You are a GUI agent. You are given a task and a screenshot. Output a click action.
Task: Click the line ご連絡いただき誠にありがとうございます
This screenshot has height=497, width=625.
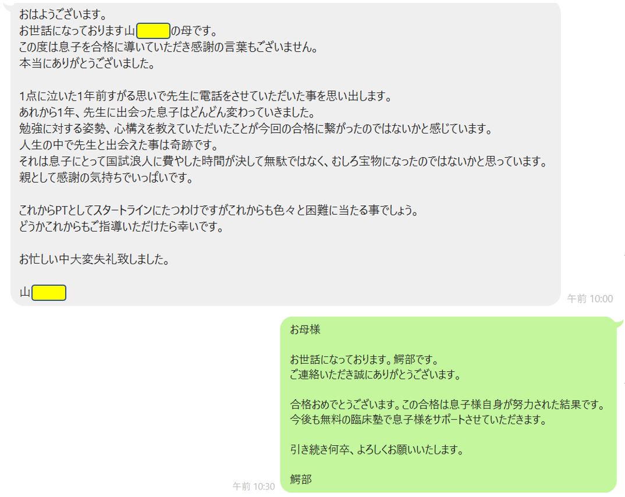click(375, 374)
